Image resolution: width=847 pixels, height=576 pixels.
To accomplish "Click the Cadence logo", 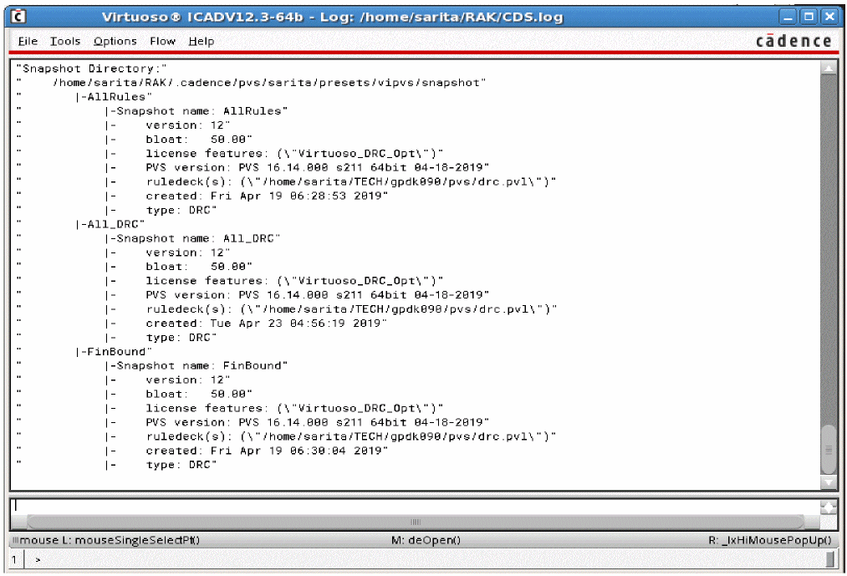I will [x=793, y=40].
